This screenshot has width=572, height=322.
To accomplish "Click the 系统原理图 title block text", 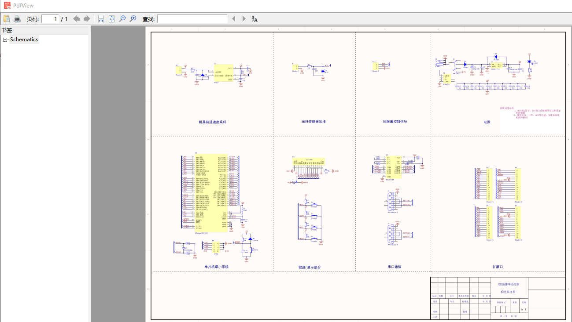I will pyautogui.click(x=508, y=292).
